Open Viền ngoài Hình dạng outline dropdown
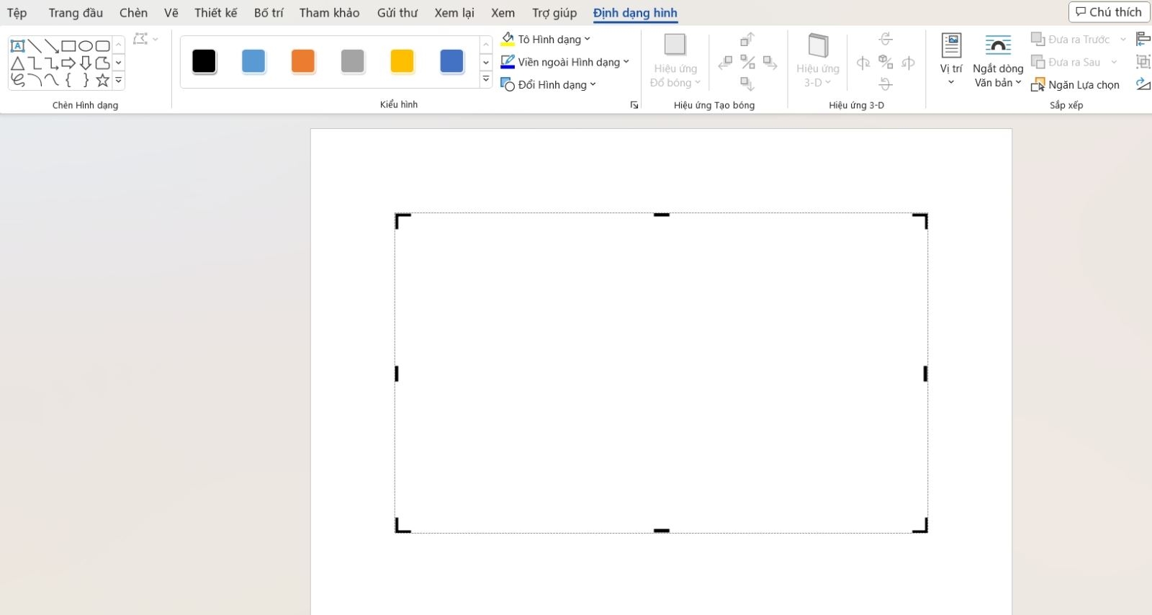This screenshot has width=1152, height=615. pos(565,62)
